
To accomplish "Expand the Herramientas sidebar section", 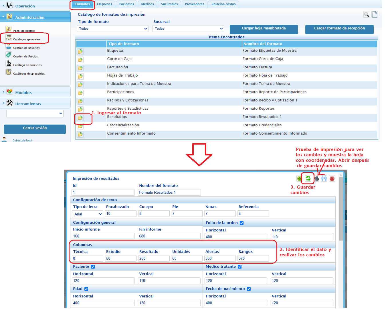I will [35, 103].
